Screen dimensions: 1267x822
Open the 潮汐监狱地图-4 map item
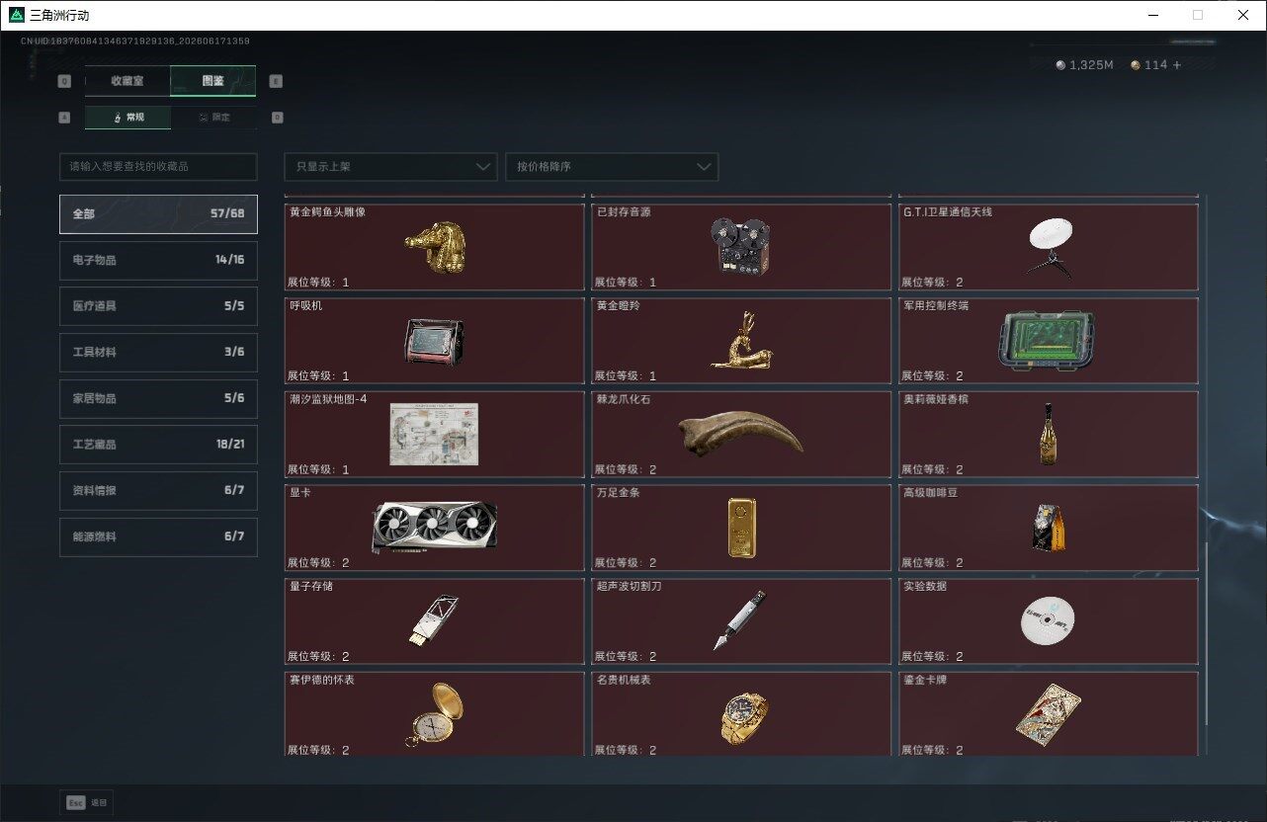coord(435,434)
